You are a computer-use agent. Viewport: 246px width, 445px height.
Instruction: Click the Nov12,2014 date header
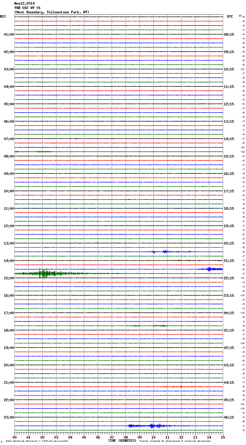coord(24,3)
